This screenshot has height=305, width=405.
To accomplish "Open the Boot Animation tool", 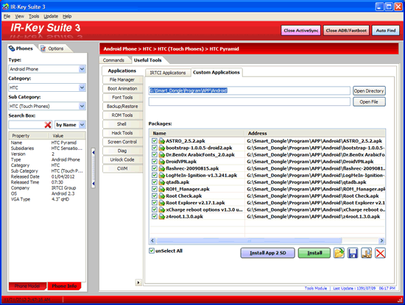I will (122, 88).
